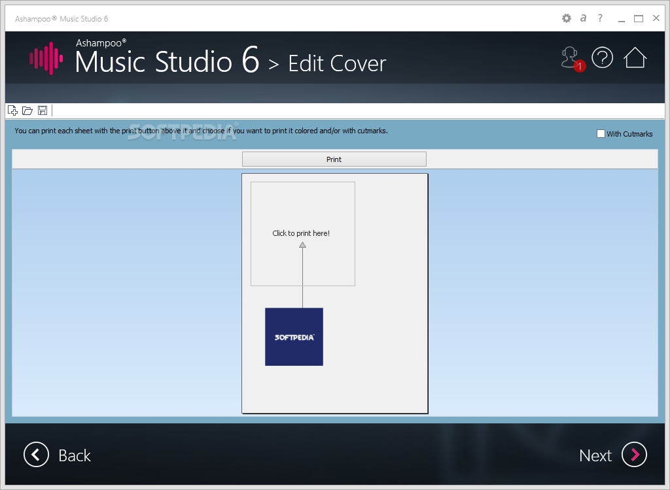Click the Print button above the sheet

click(x=334, y=159)
